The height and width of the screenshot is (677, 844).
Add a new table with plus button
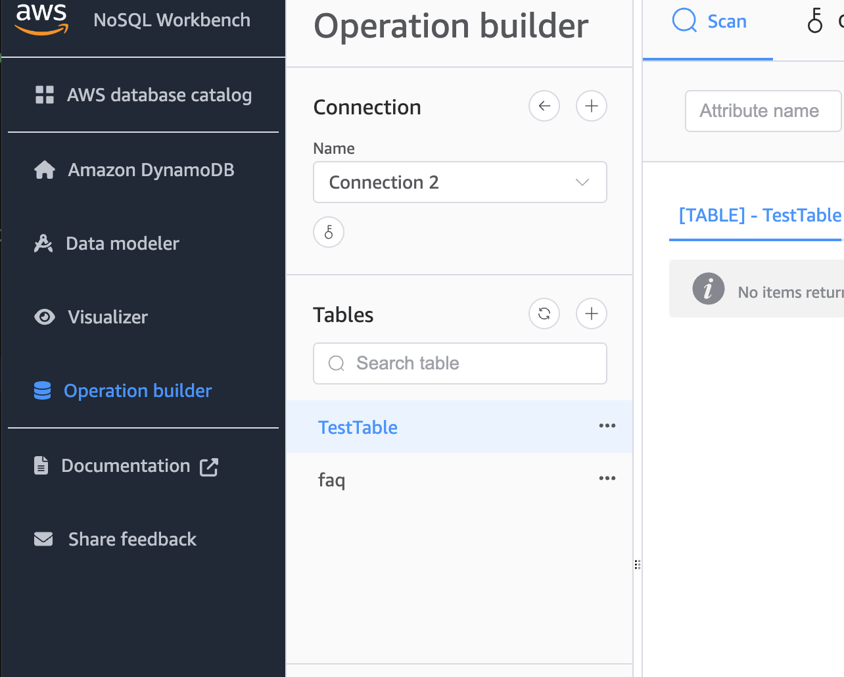[x=592, y=314]
